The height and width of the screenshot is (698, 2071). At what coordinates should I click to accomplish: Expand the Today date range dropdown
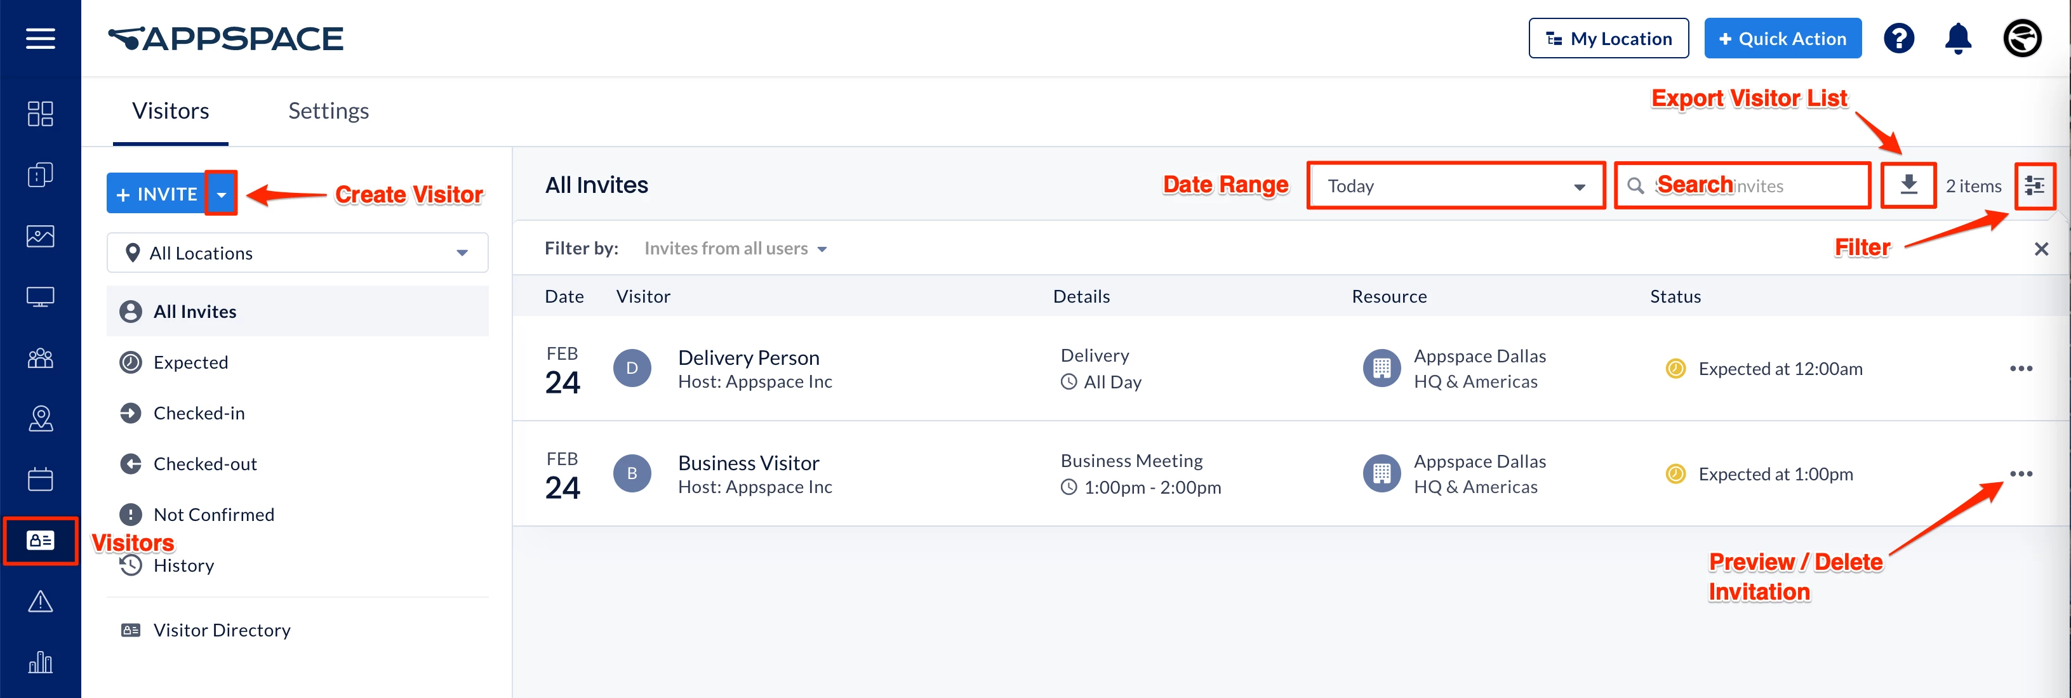[1455, 187]
